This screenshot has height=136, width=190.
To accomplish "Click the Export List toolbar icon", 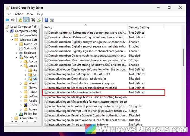I will coord(39,20).
